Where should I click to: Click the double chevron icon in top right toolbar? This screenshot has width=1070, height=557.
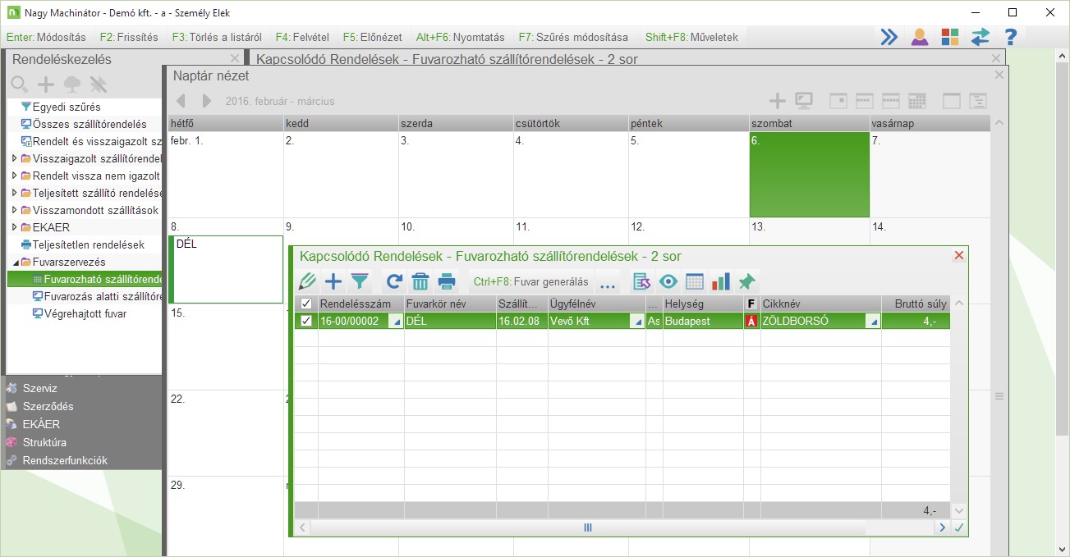889,37
